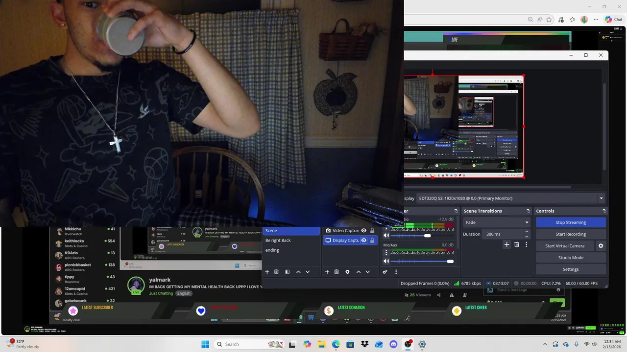627x352 pixels.
Task: Mute the Mic/Aux channel speaker
Action: click(386, 262)
